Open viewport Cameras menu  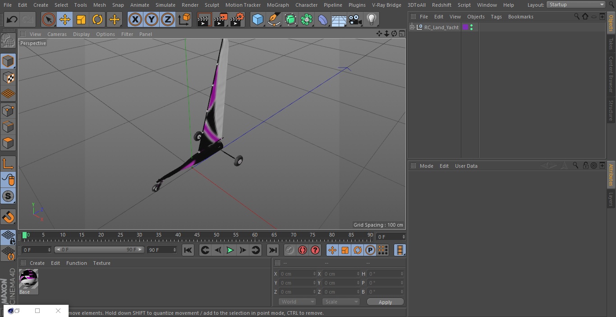point(57,34)
